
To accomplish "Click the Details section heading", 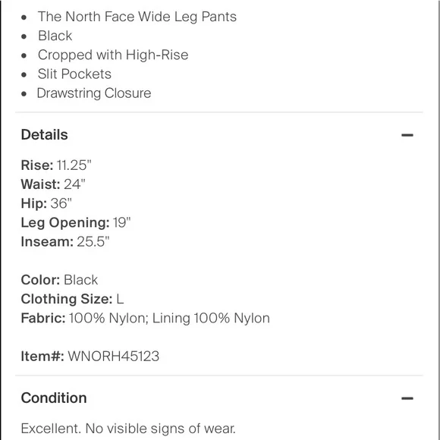I will [44, 135].
